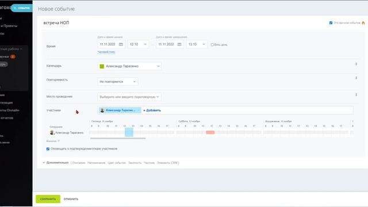
Task: Click the «Отменить» button
Action: pos(71,199)
